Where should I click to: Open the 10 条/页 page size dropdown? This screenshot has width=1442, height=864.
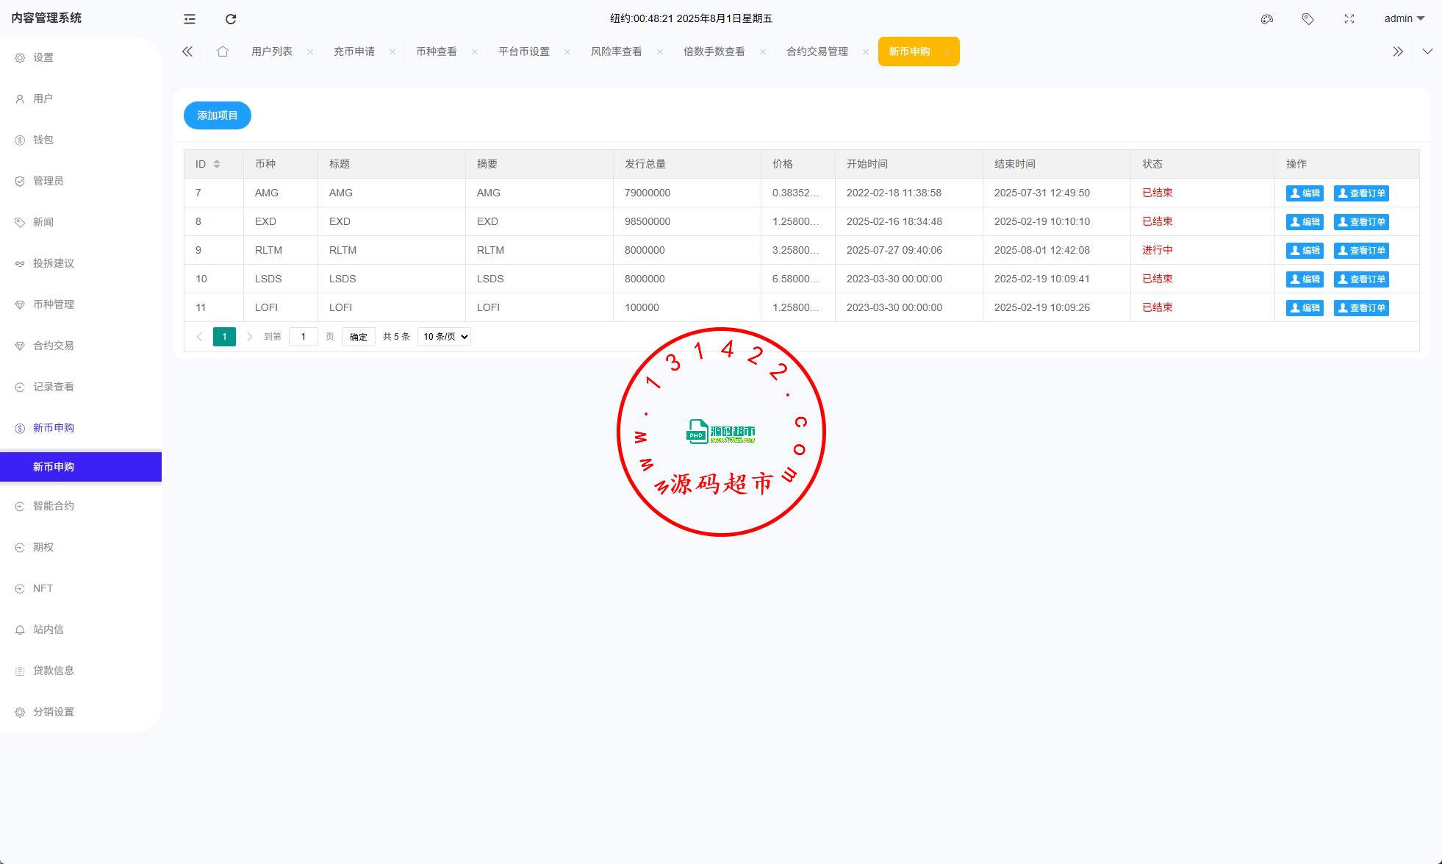click(444, 337)
